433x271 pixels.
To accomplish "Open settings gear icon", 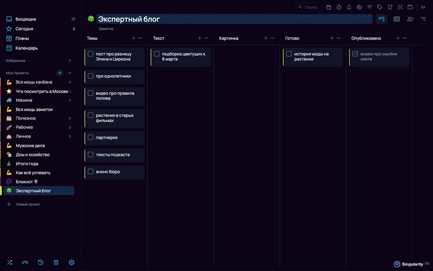I will pos(72,263).
